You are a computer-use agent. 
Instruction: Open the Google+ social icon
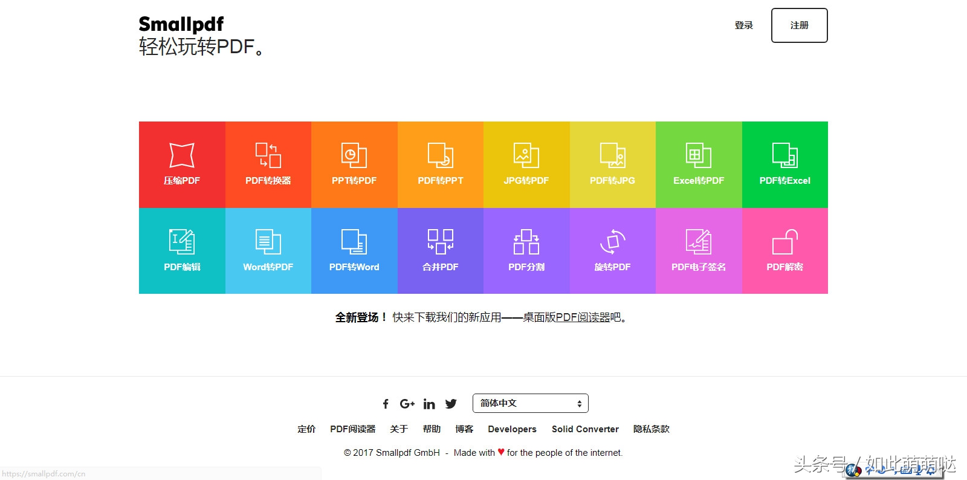point(407,403)
